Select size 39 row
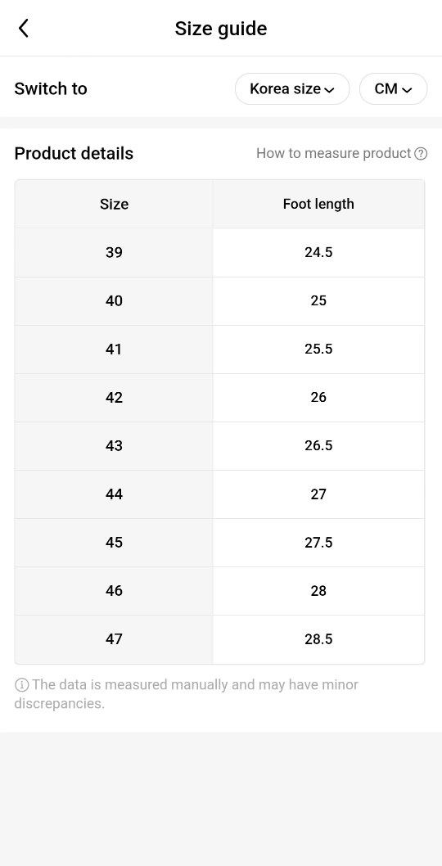 coord(219,252)
